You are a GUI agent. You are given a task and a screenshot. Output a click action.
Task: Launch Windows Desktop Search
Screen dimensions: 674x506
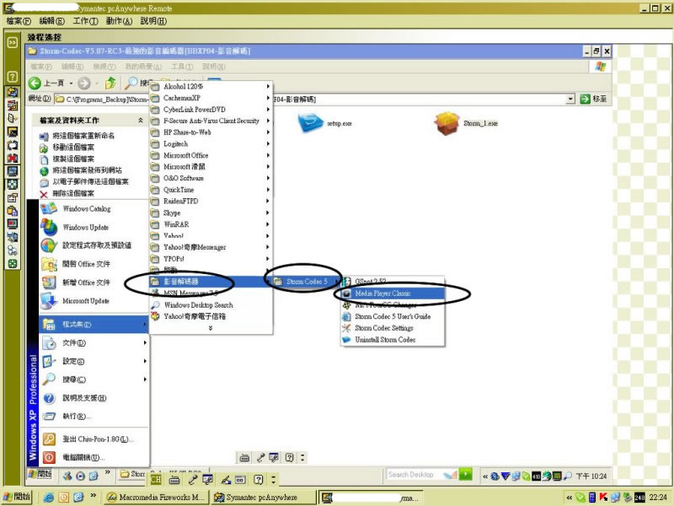211,304
